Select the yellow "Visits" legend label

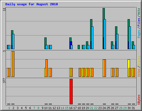[x=139, y=60]
